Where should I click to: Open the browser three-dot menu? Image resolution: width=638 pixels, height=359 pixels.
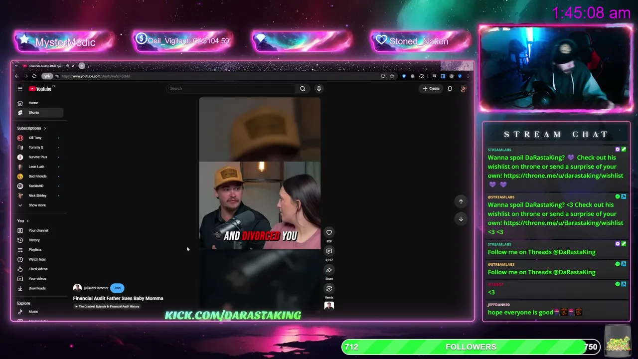tap(468, 76)
